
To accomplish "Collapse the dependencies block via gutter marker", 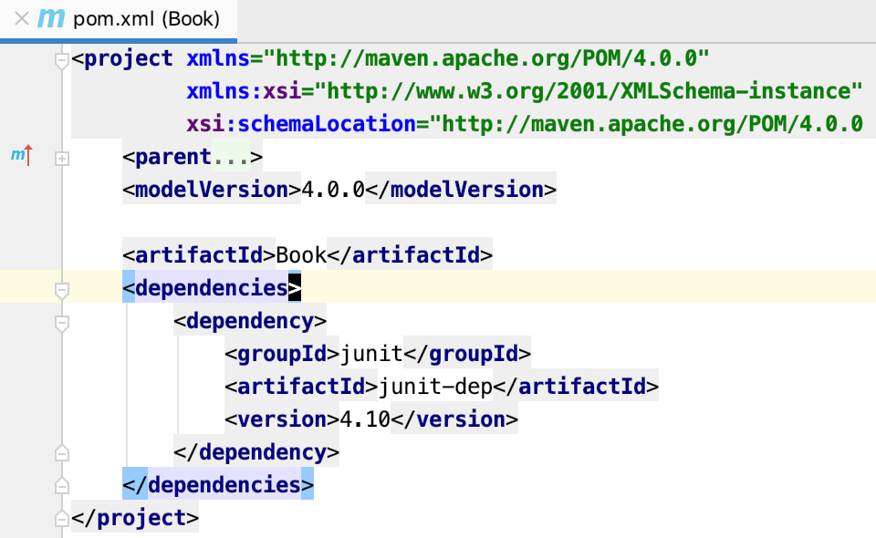I will pyautogui.click(x=61, y=288).
